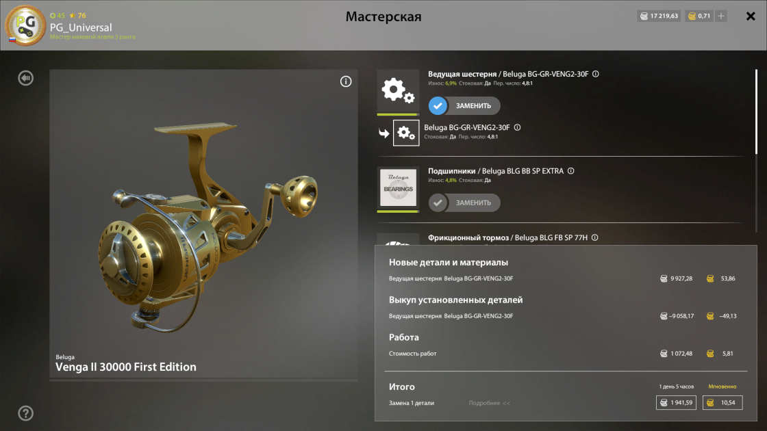Click the Выкуп установленных деталей heading

pyautogui.click(x=456, y=300)
